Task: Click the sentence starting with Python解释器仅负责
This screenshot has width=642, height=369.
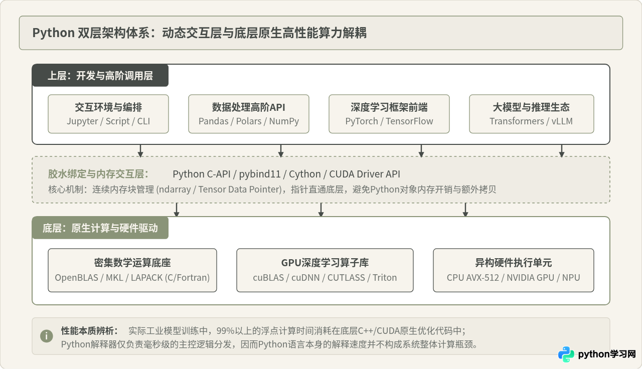Action: coord(270,344)
